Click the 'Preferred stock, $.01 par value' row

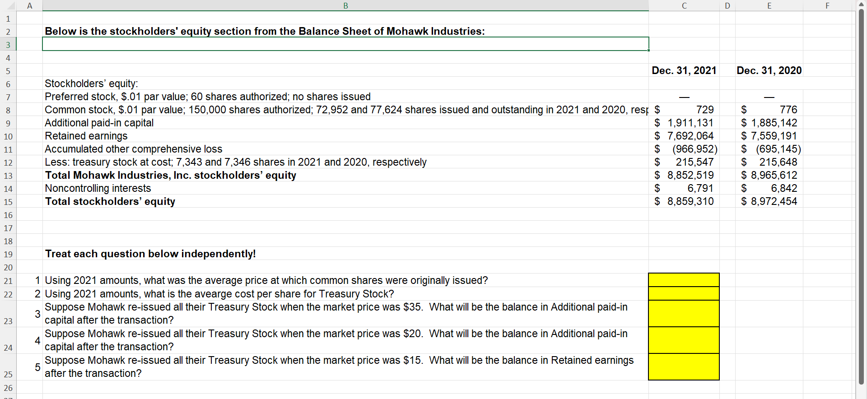pos(207,97)
